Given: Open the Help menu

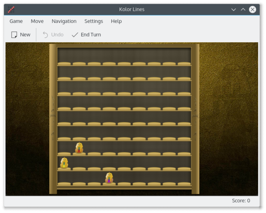Looking at the screenshot, I should point(116,21).
